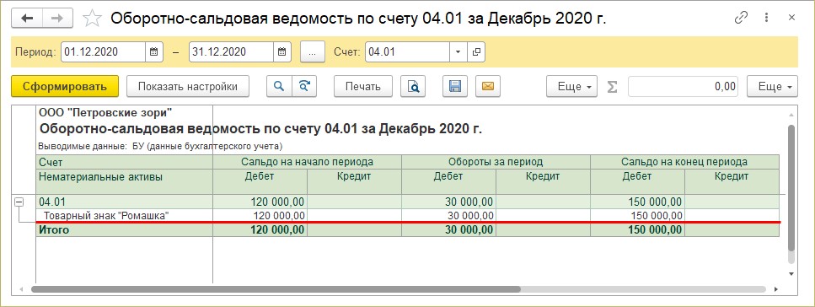Click the find-next search icon

(x=304, y=86)
